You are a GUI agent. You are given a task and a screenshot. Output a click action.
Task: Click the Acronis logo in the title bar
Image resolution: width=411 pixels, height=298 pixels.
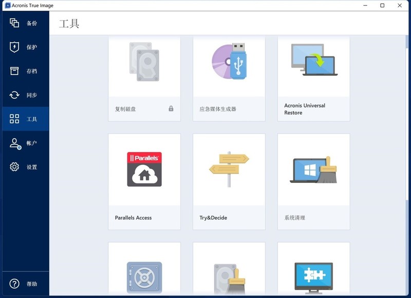[x=7, y=5]
